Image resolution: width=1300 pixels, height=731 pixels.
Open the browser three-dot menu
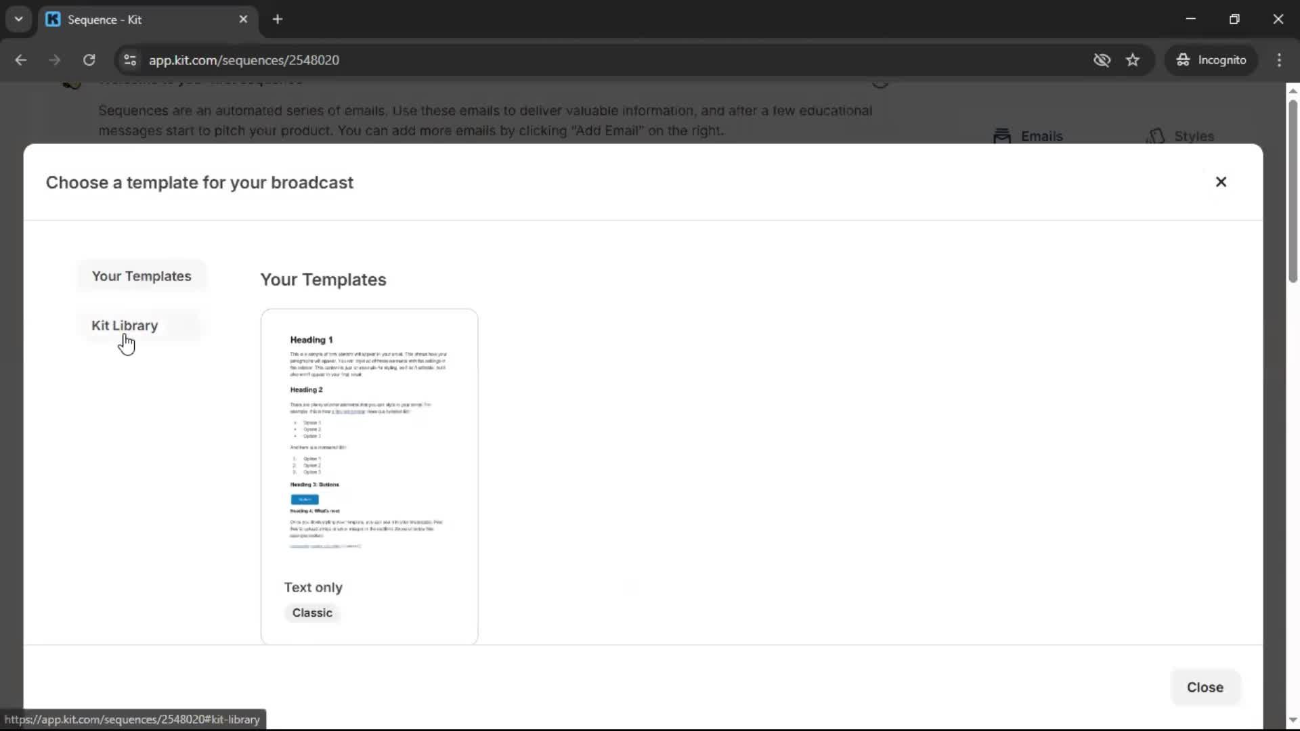click(x=1279, y=60)
